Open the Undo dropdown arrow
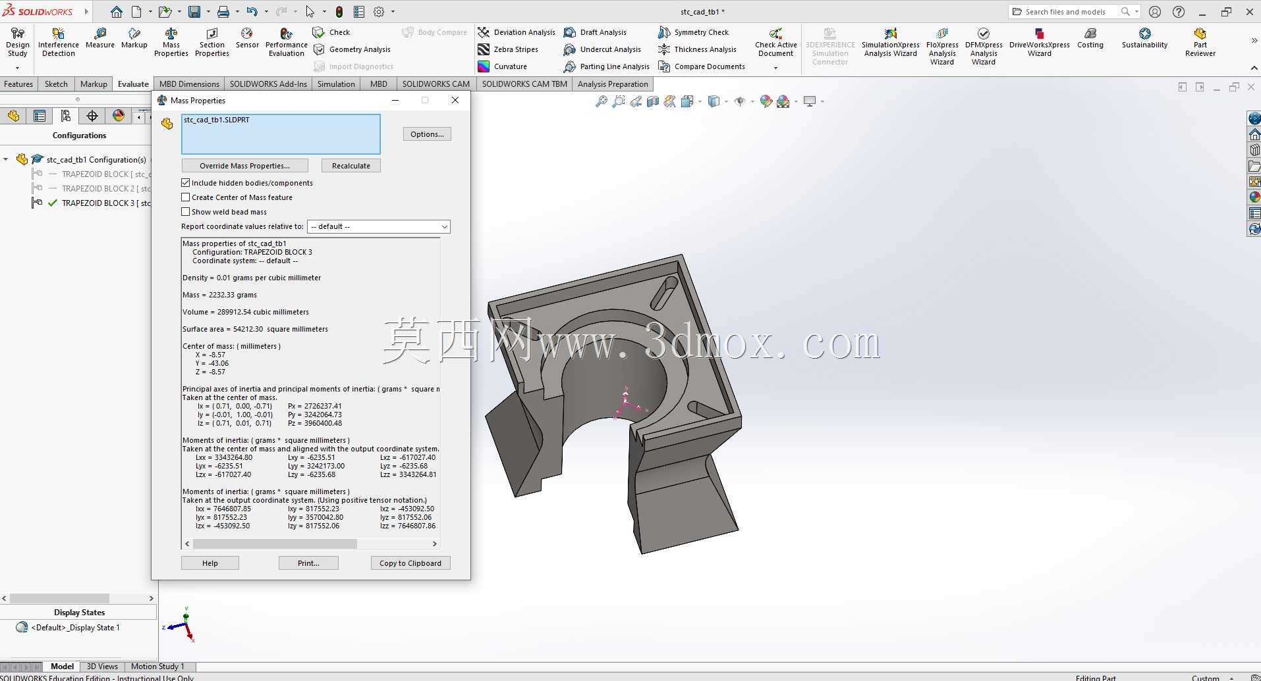This screenshot has height=681, width=1261. coord(266,12)
